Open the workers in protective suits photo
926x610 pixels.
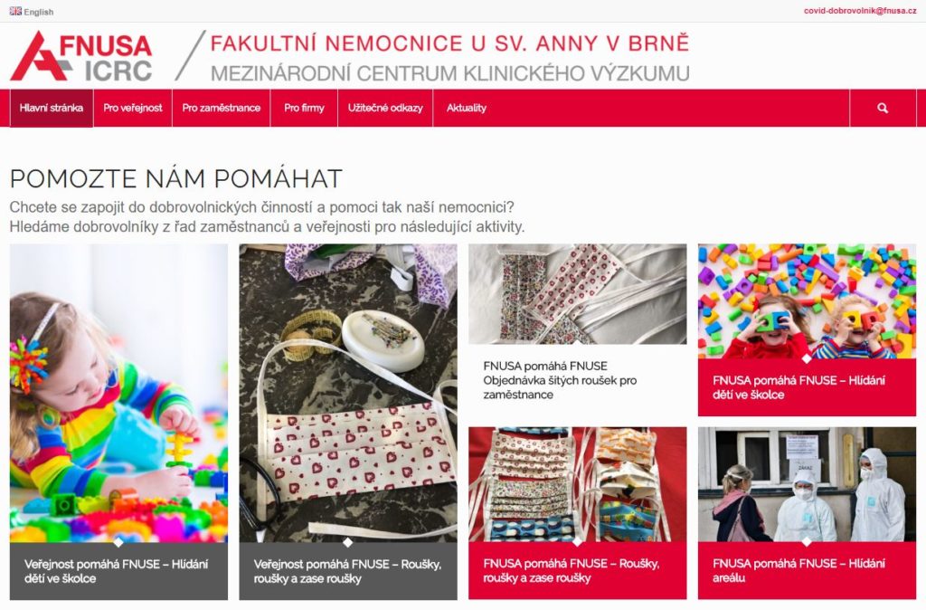(807, 484)
